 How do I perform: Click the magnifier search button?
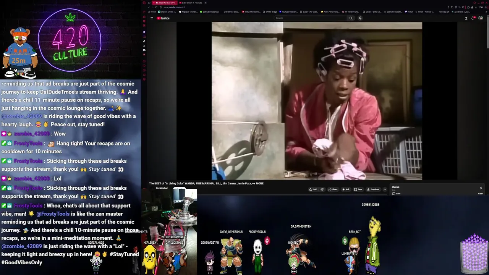351,18
